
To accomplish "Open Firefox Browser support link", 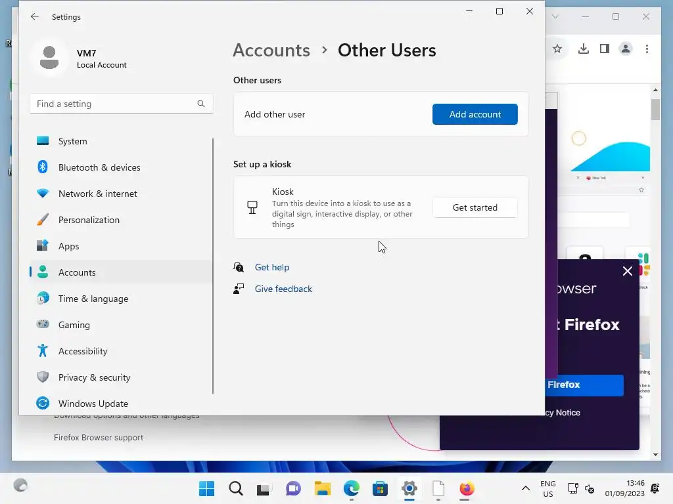I will [99, 438].
